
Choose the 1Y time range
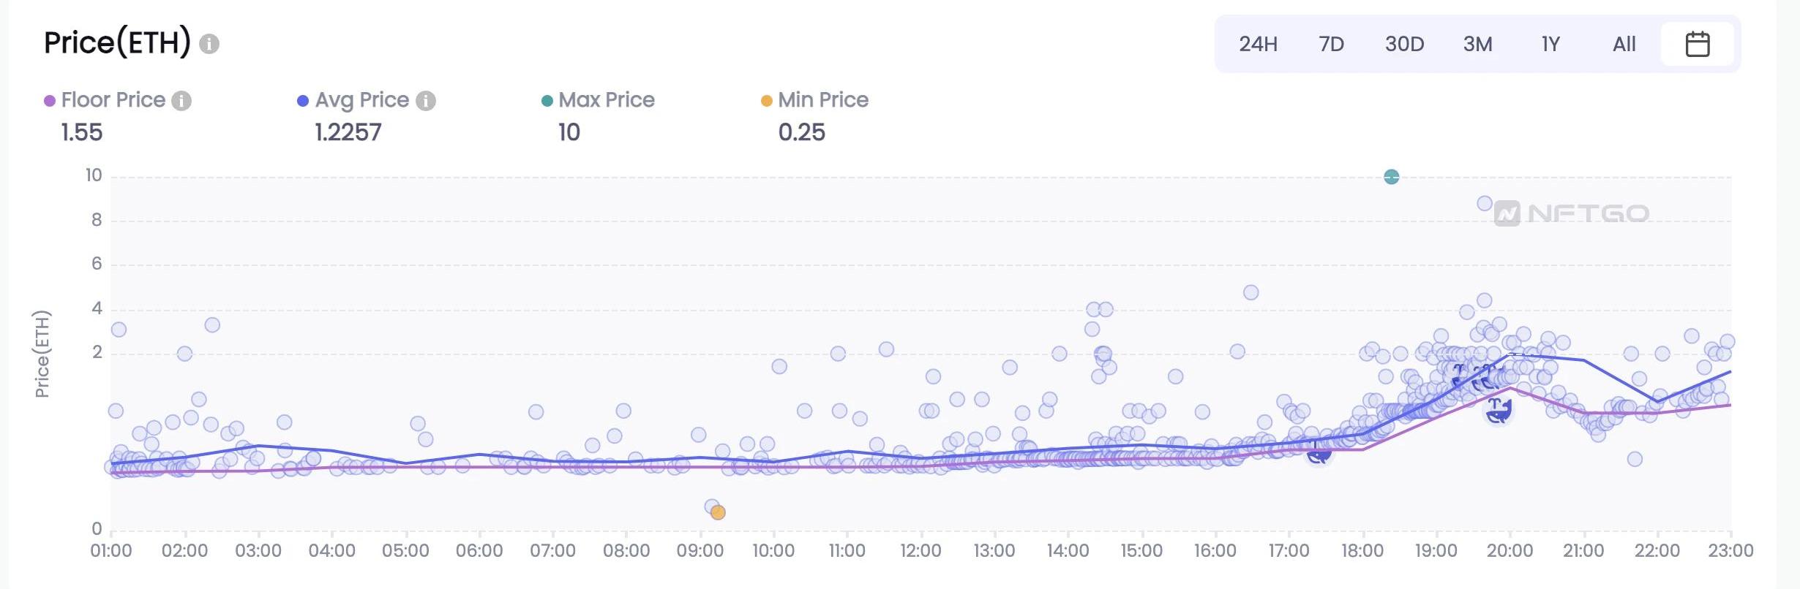tap(1550, 44)
